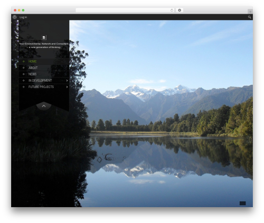Viewport: 264px width, 223px height.
Task: Click the Log in link
Action: point(23,17)
